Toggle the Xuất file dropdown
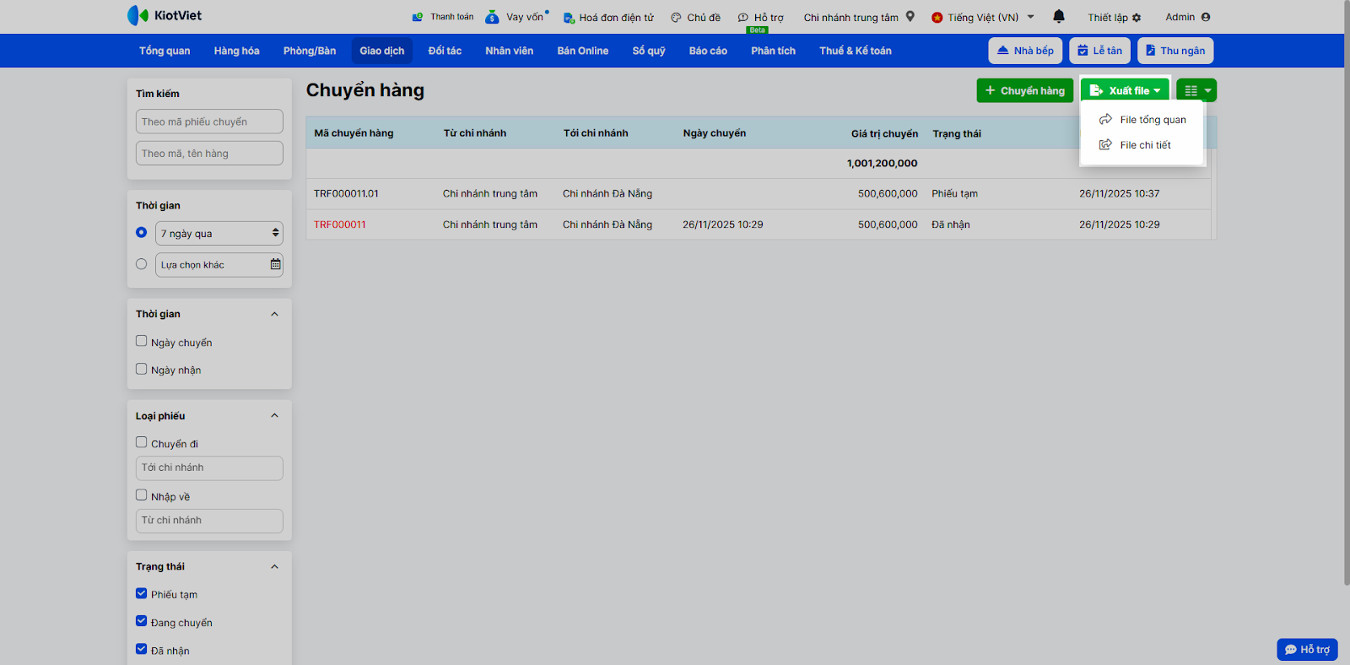 [x=1125, y=90]
